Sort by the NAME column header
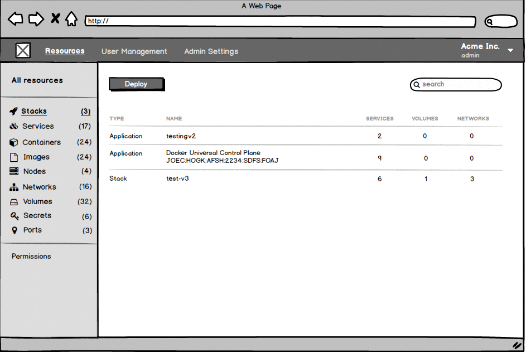526x352 pixels. point(174,118)
